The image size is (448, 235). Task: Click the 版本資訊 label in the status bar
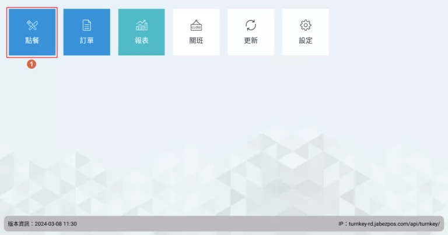[20, 224]
